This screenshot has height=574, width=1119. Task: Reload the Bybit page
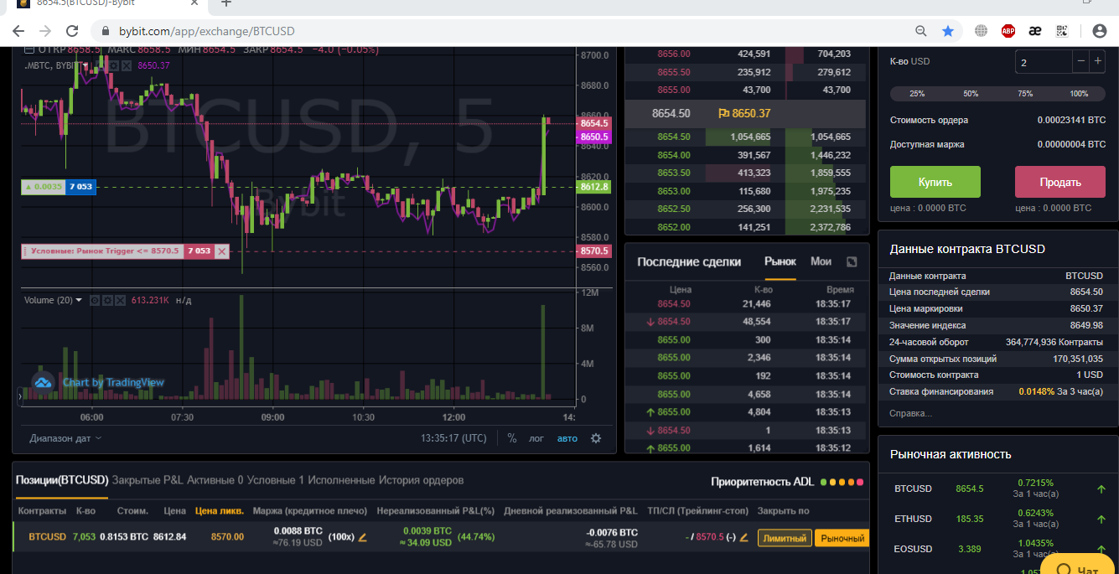(x=72, y=31)
